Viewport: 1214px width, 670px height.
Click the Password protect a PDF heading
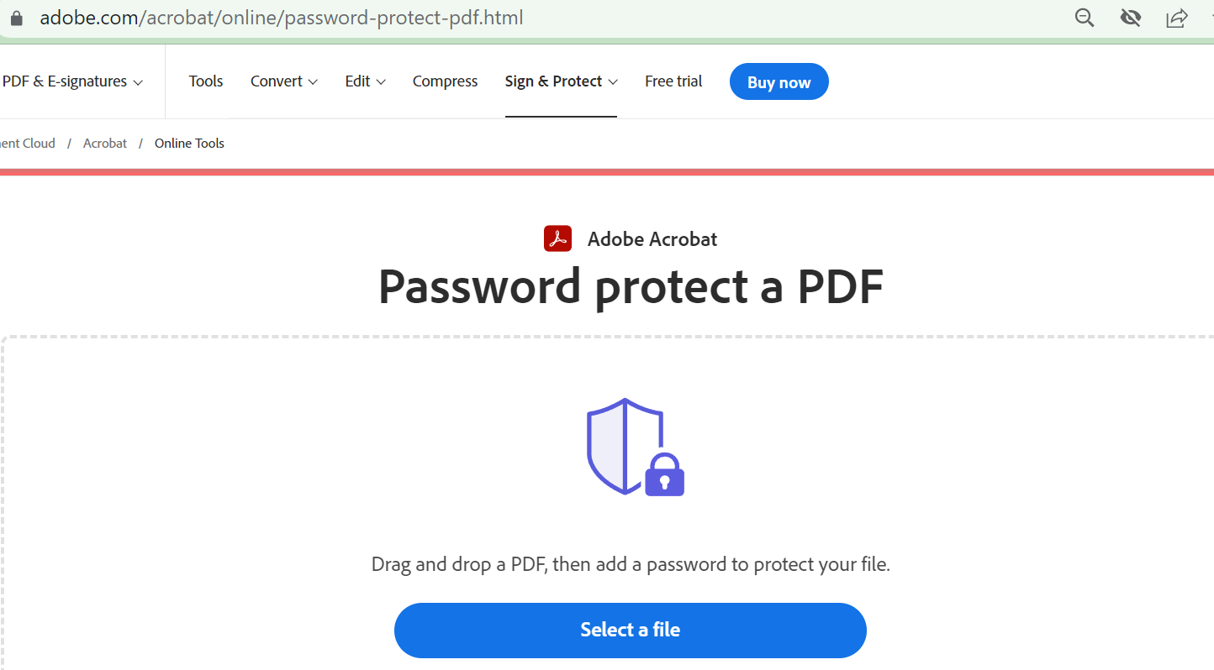click(x=631, y=286)
